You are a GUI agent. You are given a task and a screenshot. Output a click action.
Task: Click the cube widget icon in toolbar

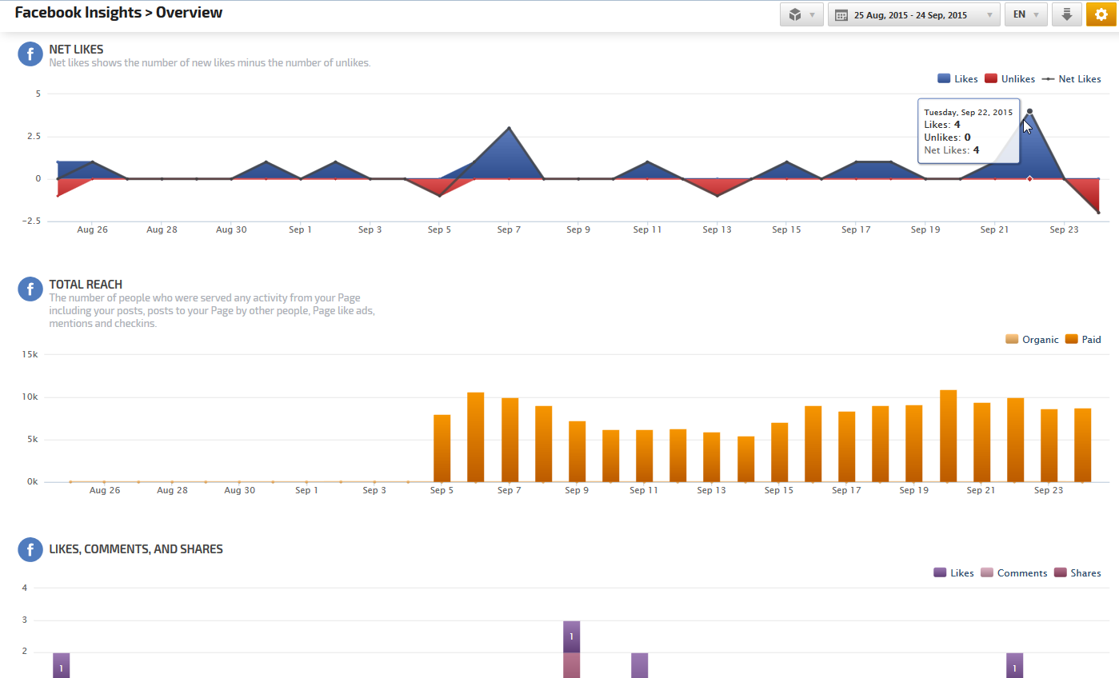(795, 15)
